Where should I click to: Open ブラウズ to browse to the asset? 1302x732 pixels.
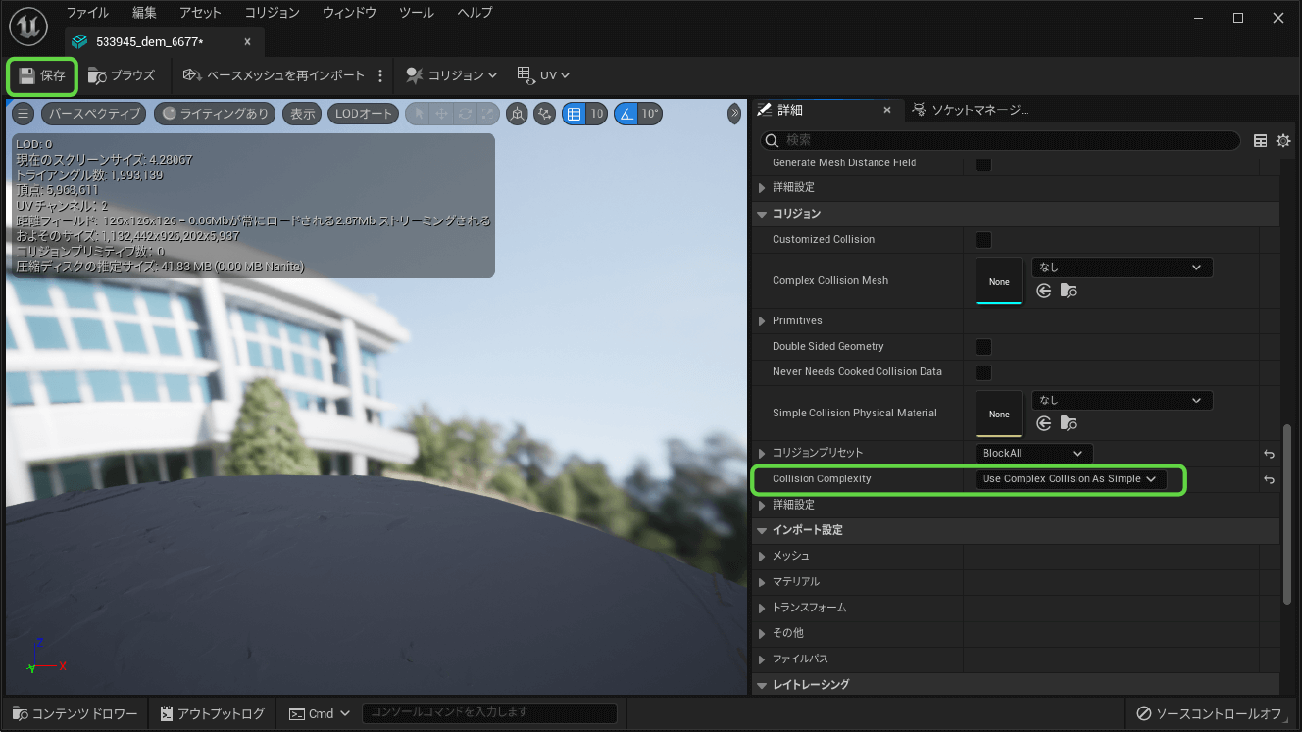pos(122,75)
